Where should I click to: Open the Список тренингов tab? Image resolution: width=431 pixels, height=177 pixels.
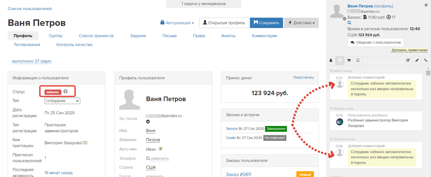[96, 36]
